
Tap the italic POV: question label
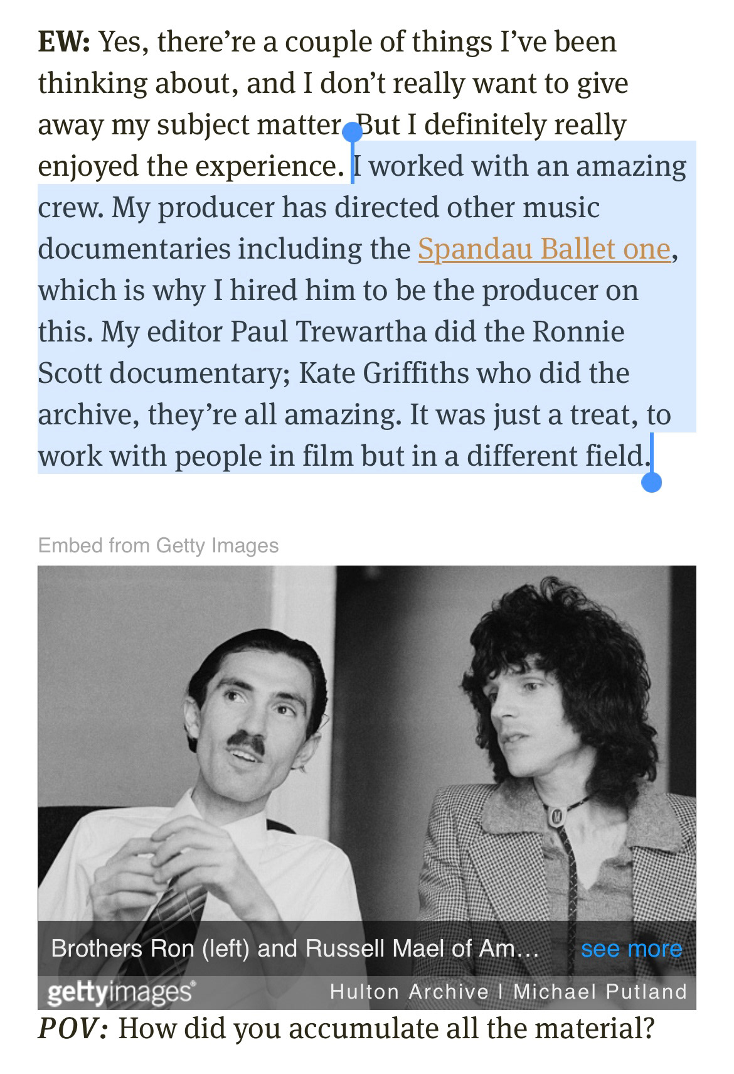(73, 1028)
